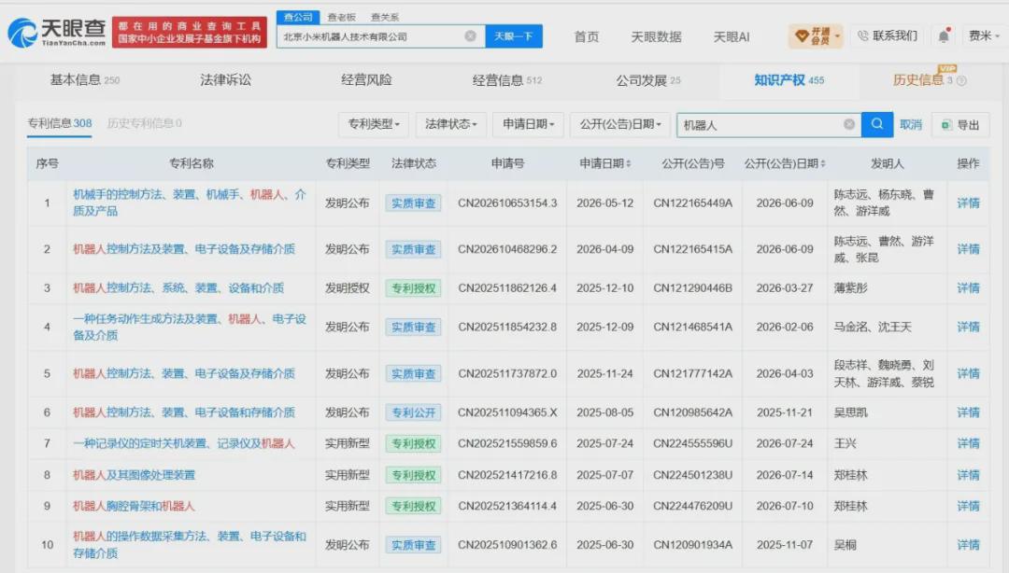Switch to the 经营信息 tab
This screenshot has width=1009, height=573.
coord(507,79)
